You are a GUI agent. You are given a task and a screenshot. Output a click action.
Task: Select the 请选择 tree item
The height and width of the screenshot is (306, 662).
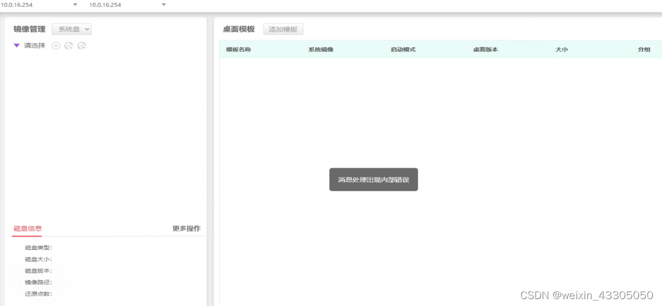(34, 46)
